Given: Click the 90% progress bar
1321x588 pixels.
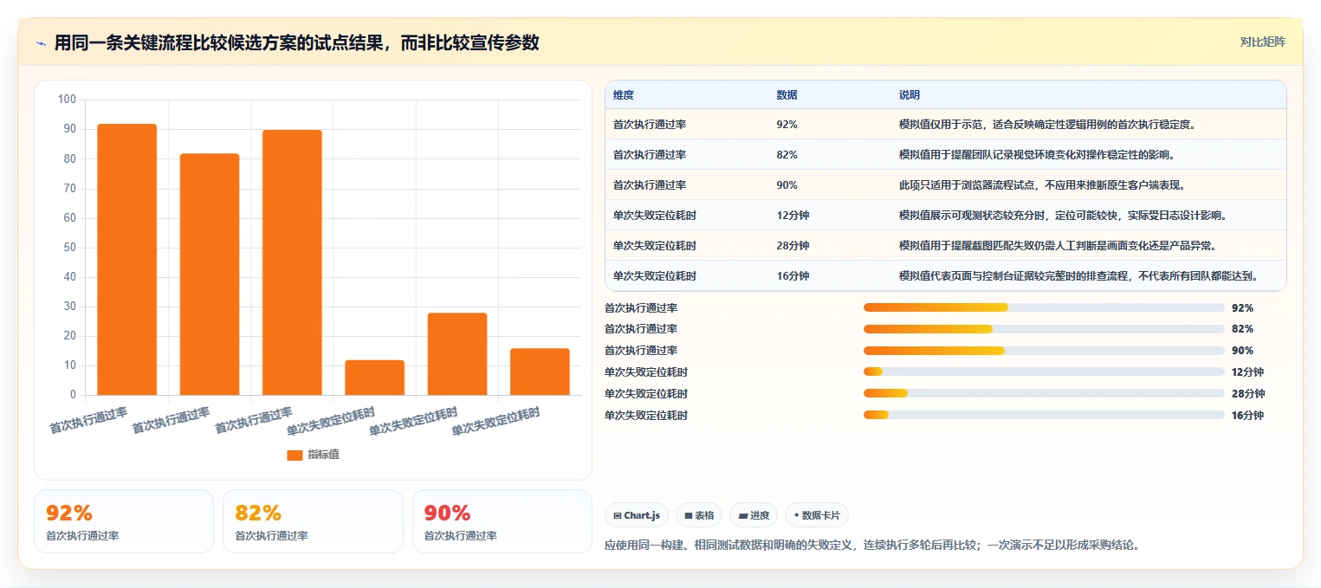Looking at the screenshot, I should click(x=1044, y=351).
